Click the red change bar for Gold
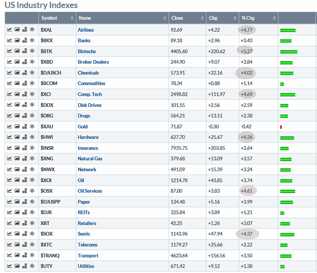The height and width of the screenshot is (273, 317). (x=281, y=127)
